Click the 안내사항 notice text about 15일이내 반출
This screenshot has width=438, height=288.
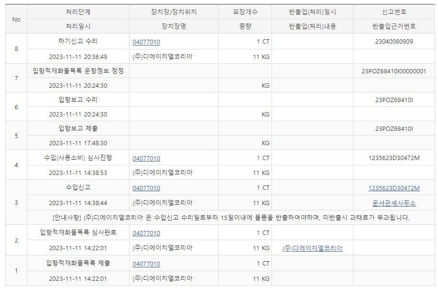231,218
